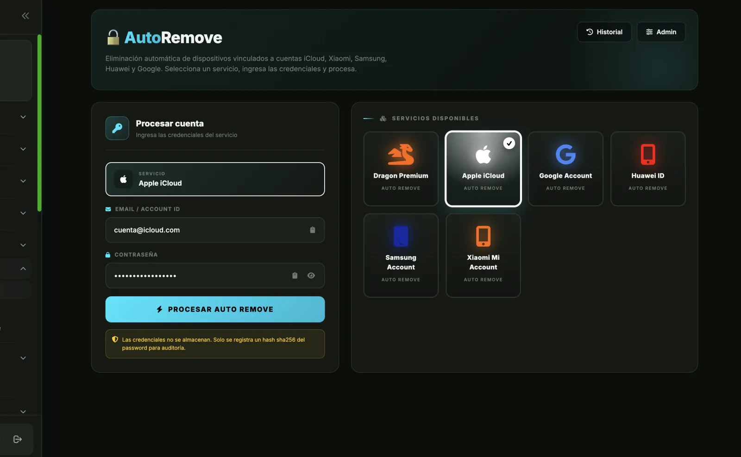The image size is (741, 457).
Task: Click the orange Xiaomi phone icon
Action: click(483, 236)
